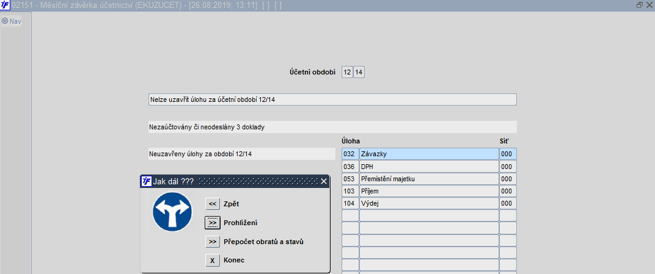Click the Úloha column header

[x=351, y=141]
